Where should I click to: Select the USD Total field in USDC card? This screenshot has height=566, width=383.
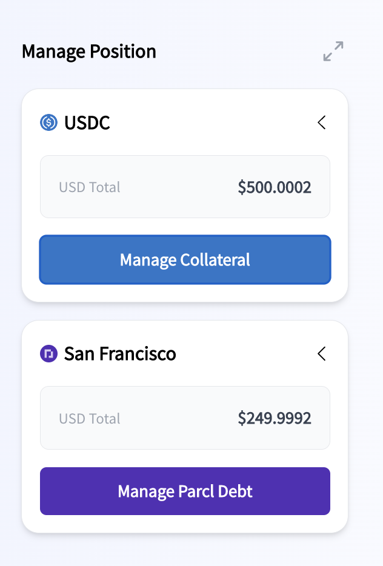[x=185, y=187]
